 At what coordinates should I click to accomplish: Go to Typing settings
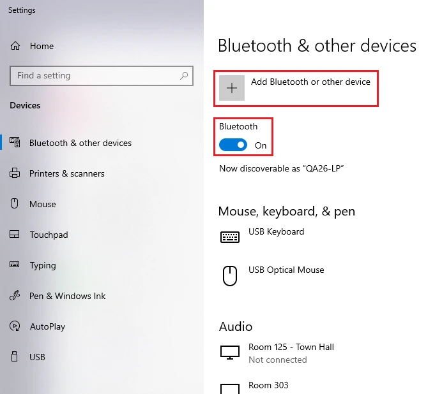pyautogui.click(x=43, y=265)
